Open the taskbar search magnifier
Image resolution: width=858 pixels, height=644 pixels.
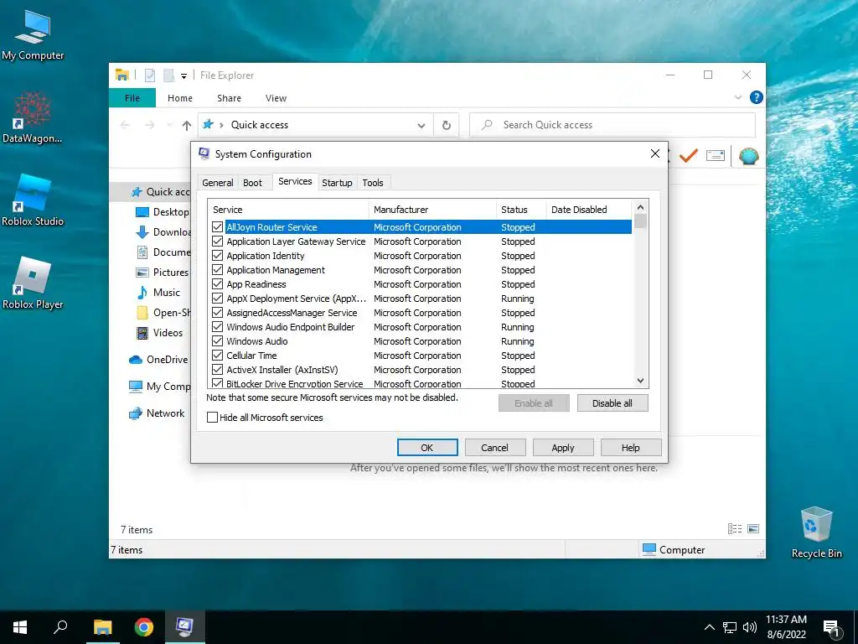(x=60, y=627)
